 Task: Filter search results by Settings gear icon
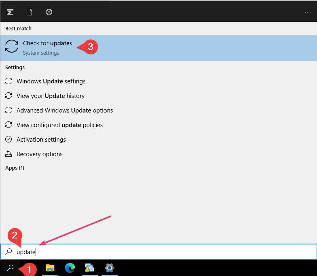(49, 12)
